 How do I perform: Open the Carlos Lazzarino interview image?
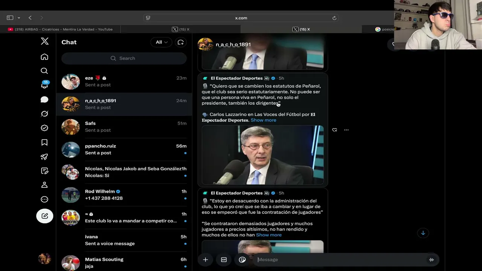point(262,155)
